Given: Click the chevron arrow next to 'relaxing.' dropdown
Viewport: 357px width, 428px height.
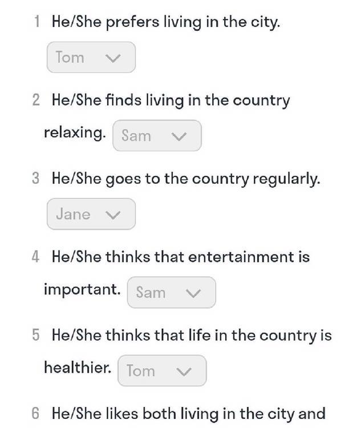Looking at the screenshot, I should (x=180, y=136).
